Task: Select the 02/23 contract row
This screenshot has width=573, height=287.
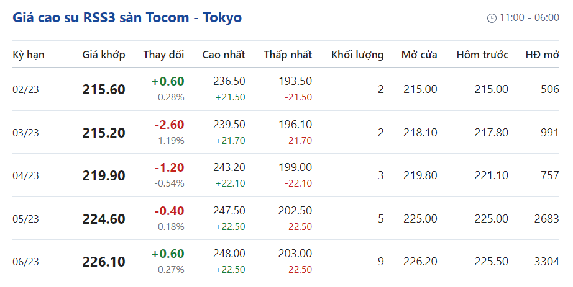Action: pos(26,89)
